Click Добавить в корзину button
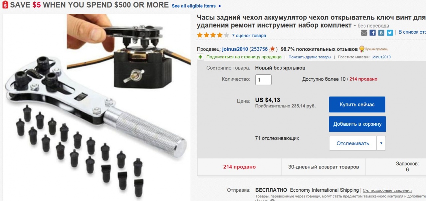Image resolution: width=426 pixels, height=201 pixels. click(x=357, y=124)
